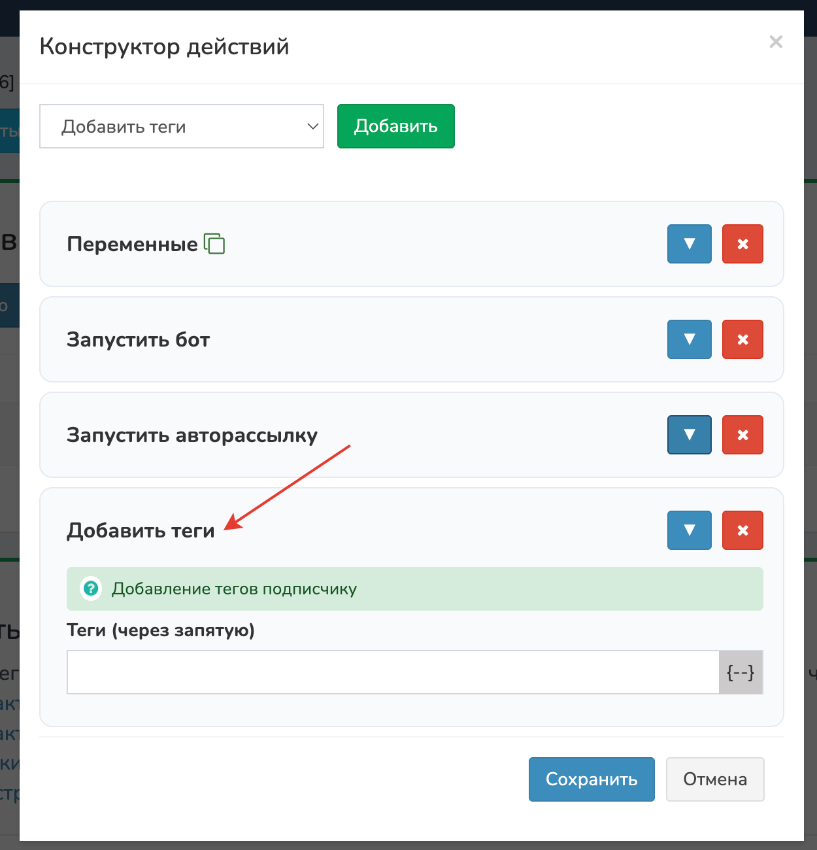Viewport: 817px width, 850px height.
Task: Click the Запустить бот block title
Action: 139,340
